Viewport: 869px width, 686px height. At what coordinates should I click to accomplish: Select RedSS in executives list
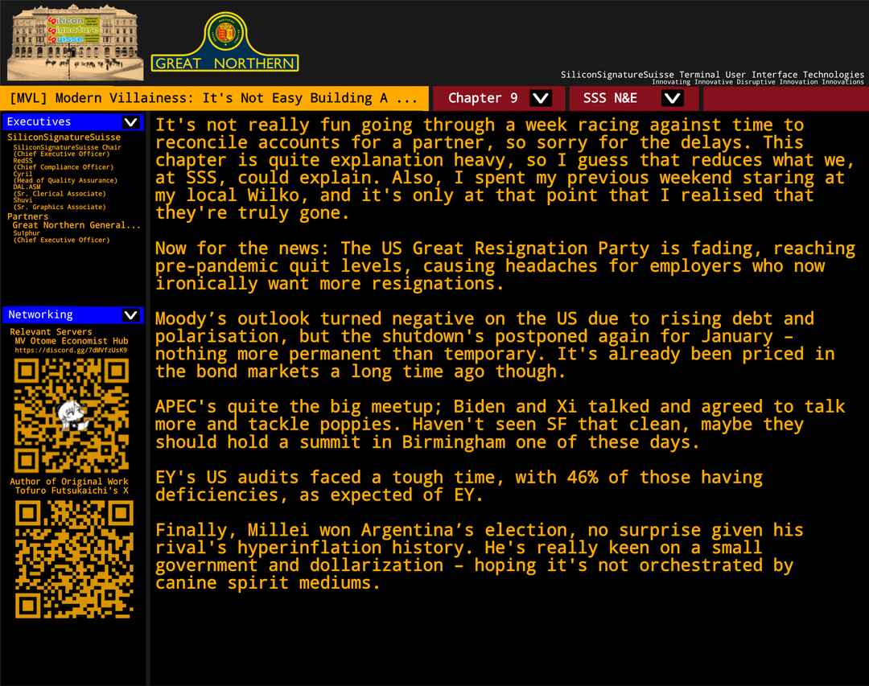coord(23,161)
